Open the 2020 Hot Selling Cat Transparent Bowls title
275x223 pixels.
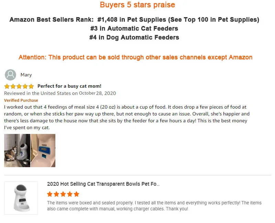pyautogui.click(x=103, y=184)
